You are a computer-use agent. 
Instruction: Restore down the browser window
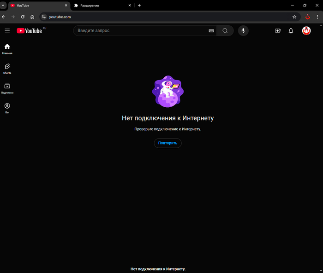tap(305, 6)
